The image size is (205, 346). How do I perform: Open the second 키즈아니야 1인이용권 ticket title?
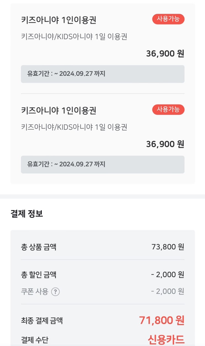58,111
